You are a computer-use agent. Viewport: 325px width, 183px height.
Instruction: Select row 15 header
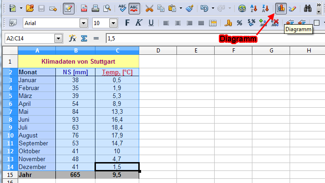(10, 175)
